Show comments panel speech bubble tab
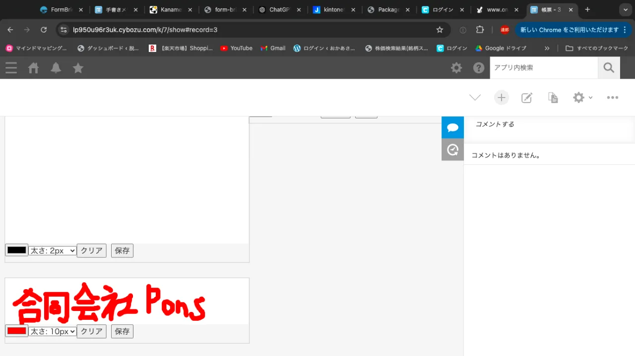Image resolution: width=635 pixels, height=356 pixels. [452, 127]
